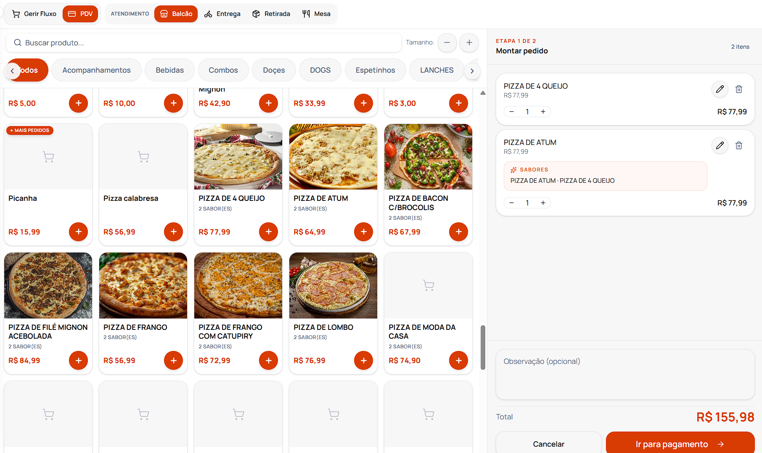Viewport: 762px width, 453px height.
Task: Filter products by Combos category
Action: tap(223, 70)
